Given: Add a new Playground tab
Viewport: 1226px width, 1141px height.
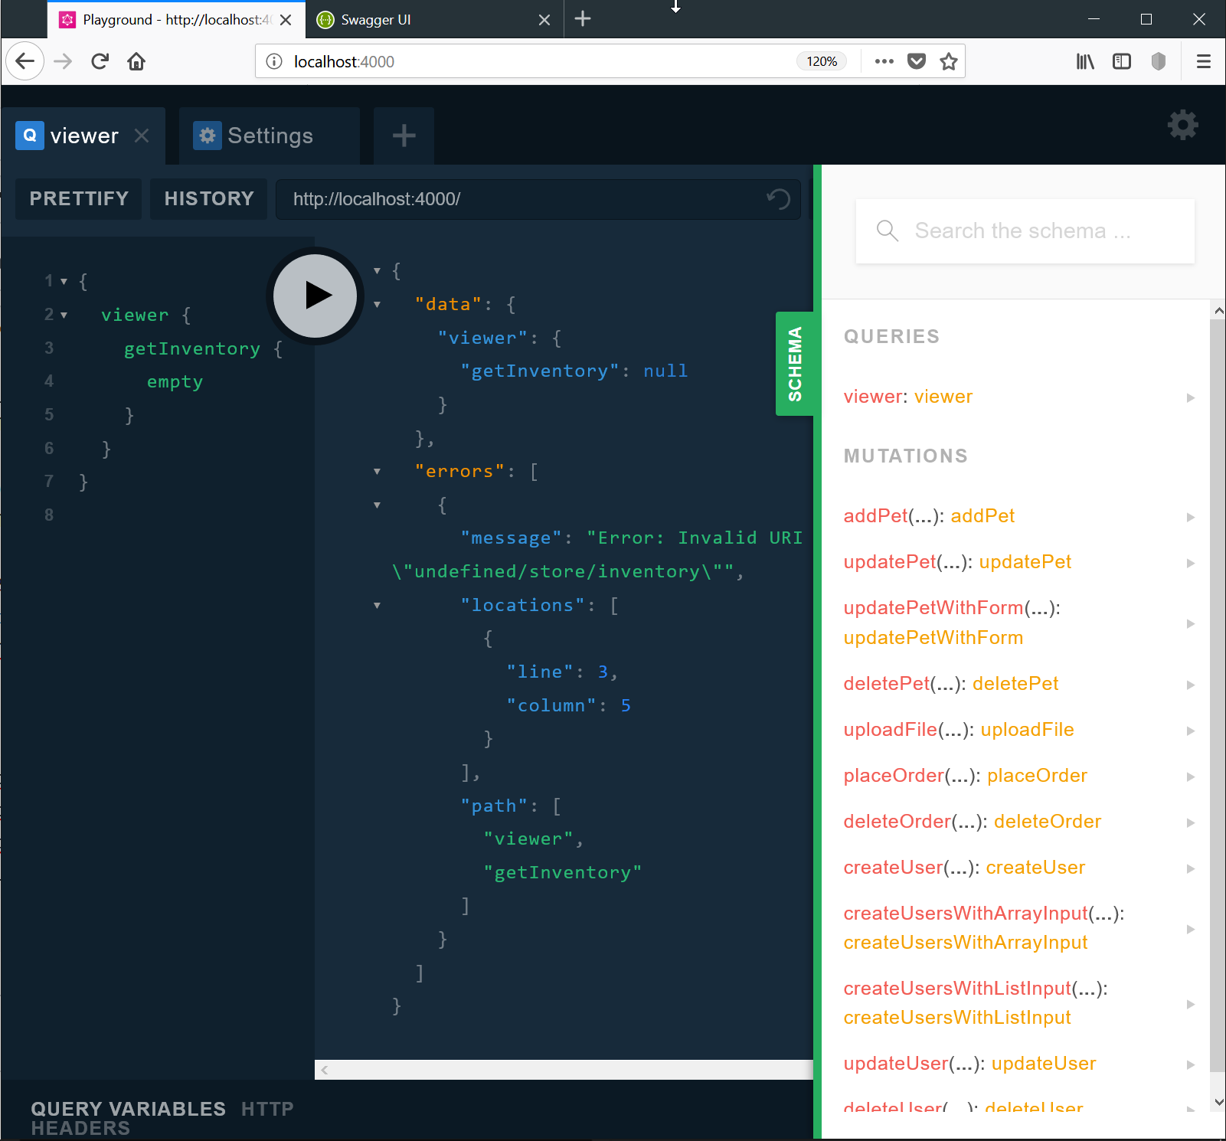Looking at the screenshot, I should [404, 136].
